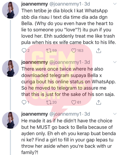Viewport: 117px width, 155px height.
Task: Open joannemmy's avatar on the first tweet
Action: click(10, 10)
